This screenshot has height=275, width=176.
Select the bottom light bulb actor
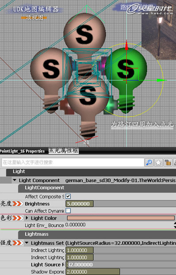point(88,107)
